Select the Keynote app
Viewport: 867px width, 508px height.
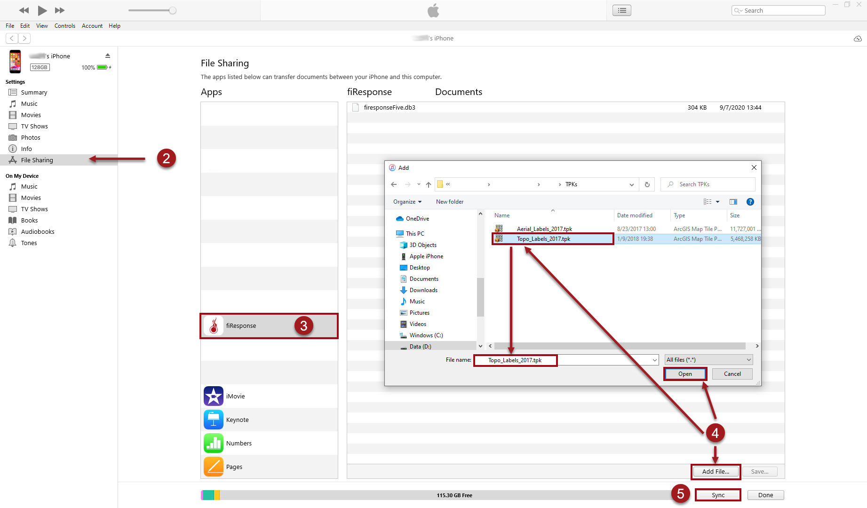point(269,420)
